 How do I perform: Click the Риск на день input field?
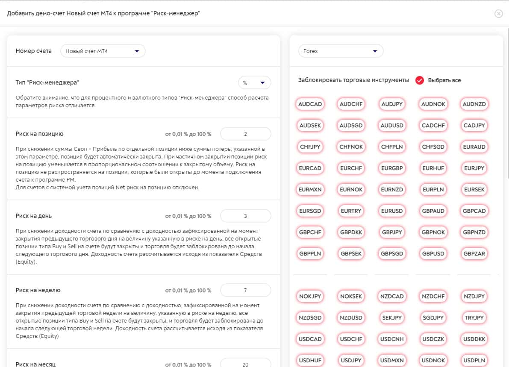tap(245, 216)
